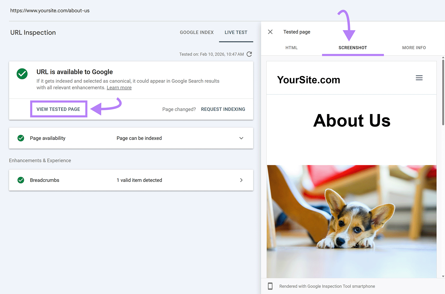Viewport: 445px width, 294px height.
Task: Open Breadcrumbs details via the right chevron
Action: click(x=241, y=180)
